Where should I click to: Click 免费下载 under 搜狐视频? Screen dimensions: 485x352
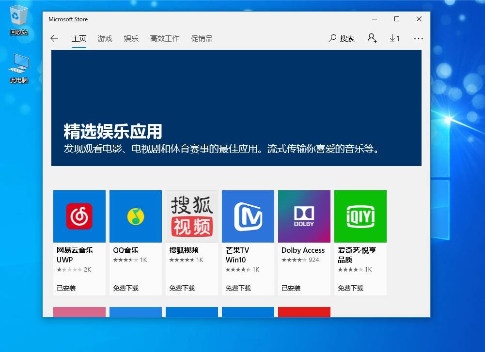[x=182, y=288]
